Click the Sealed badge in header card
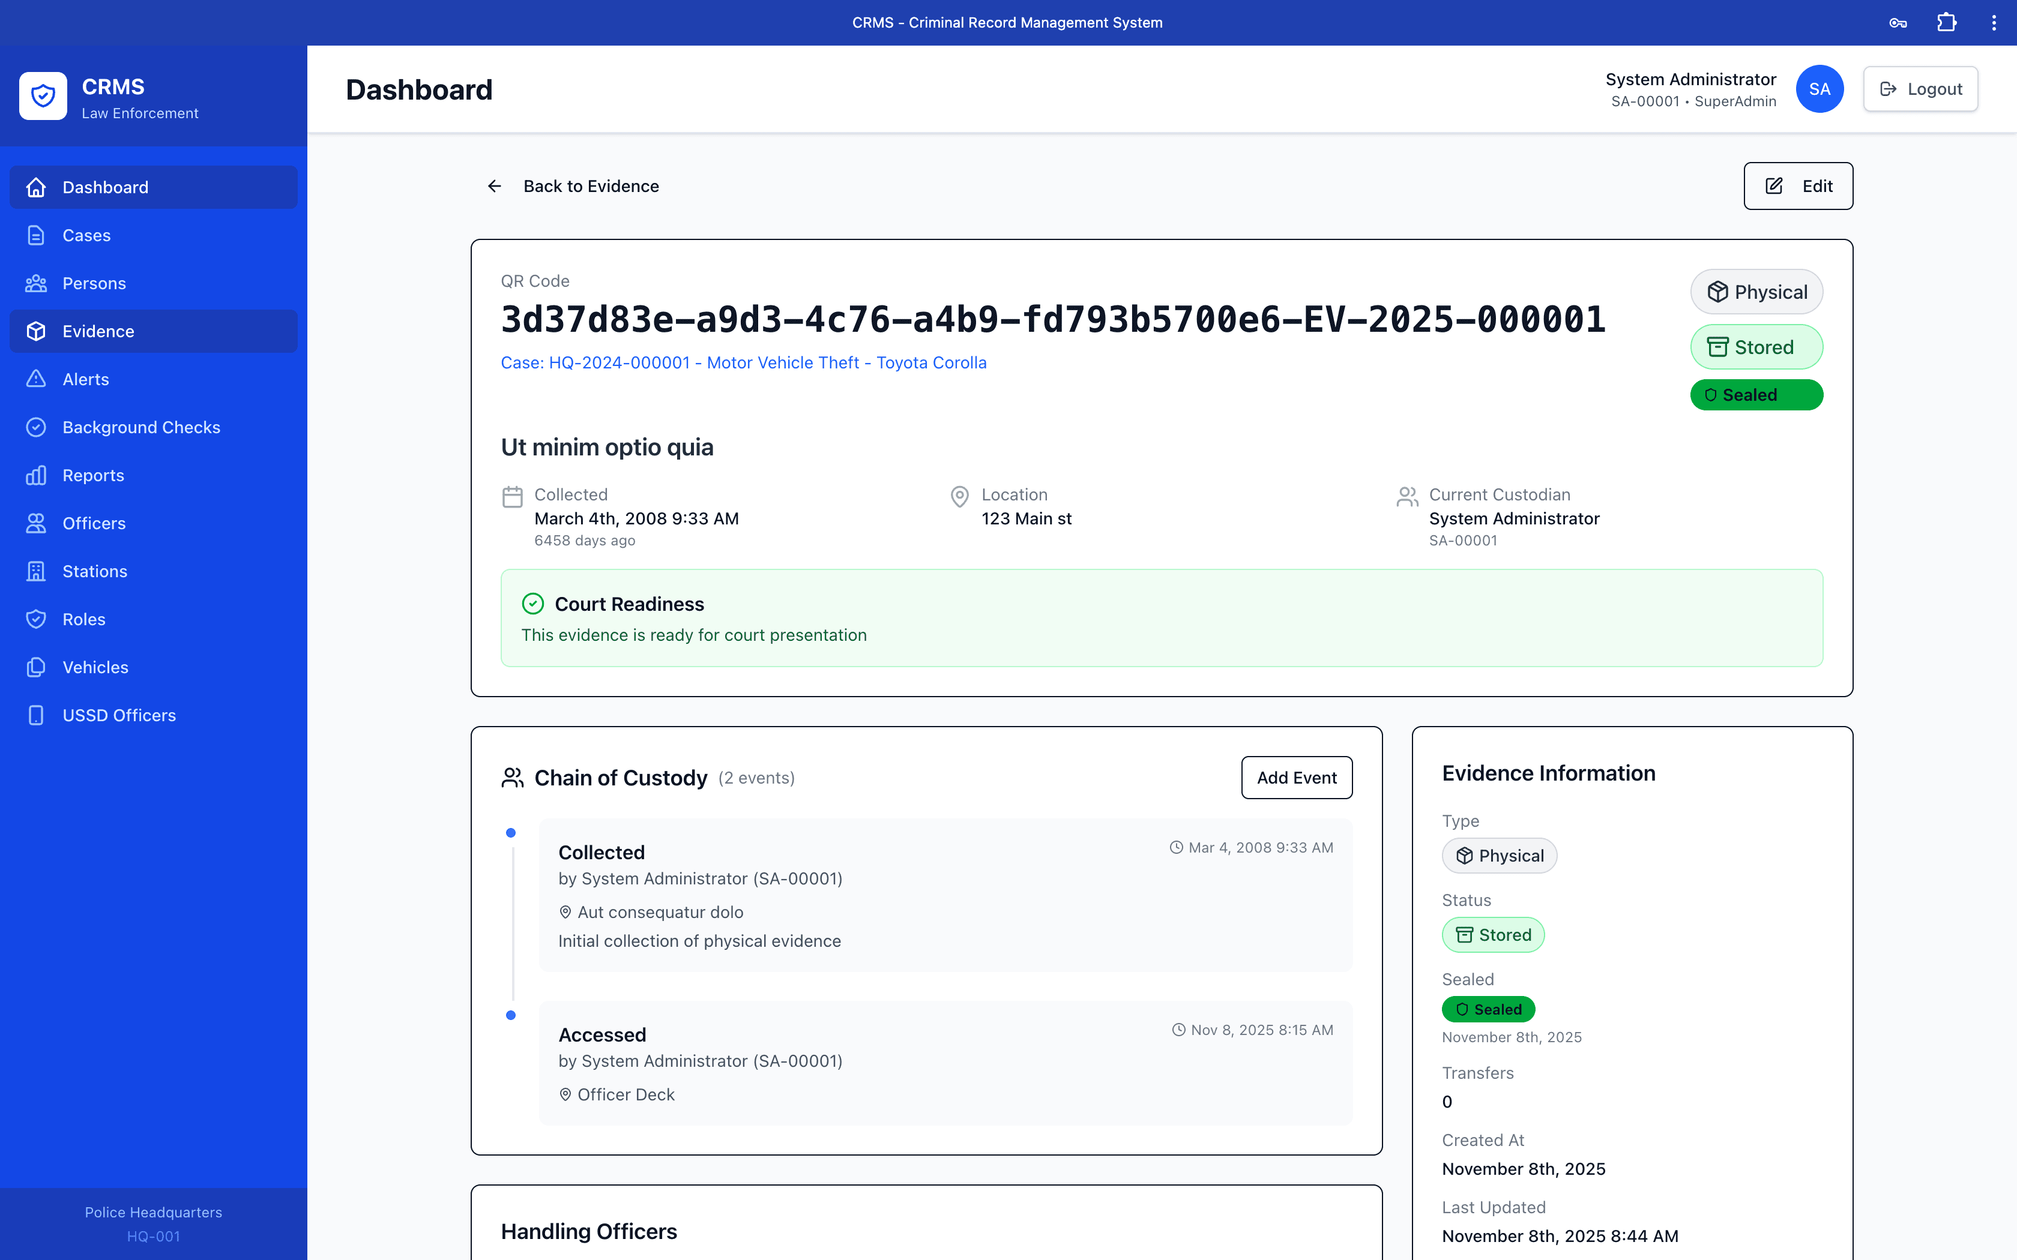The image size is (2017, 1260). click(x=1756, y=395)
